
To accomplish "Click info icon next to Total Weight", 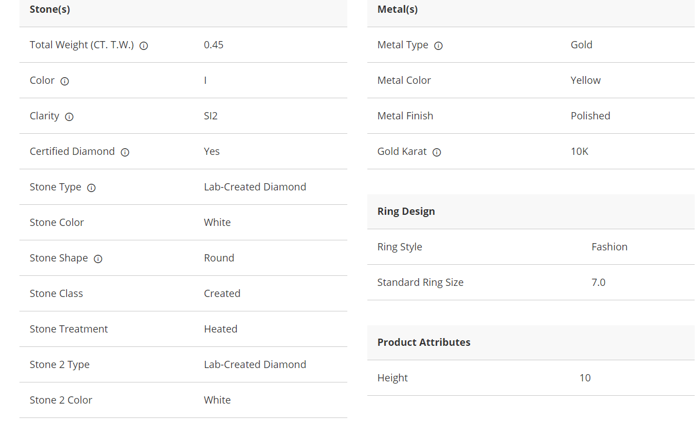I will pos(143,46).
